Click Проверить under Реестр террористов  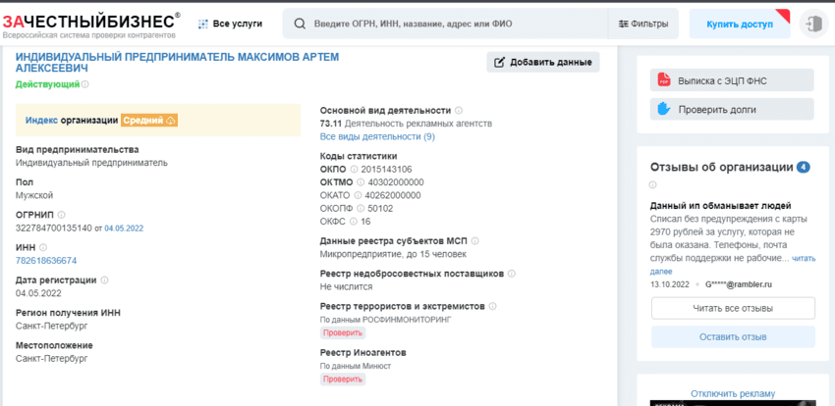[x=343, y=333]
